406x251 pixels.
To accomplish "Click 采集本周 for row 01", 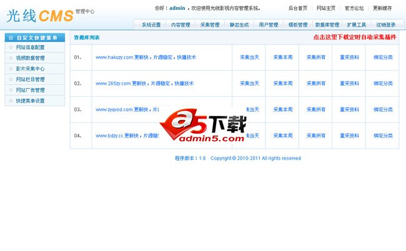I will (283, 57).
